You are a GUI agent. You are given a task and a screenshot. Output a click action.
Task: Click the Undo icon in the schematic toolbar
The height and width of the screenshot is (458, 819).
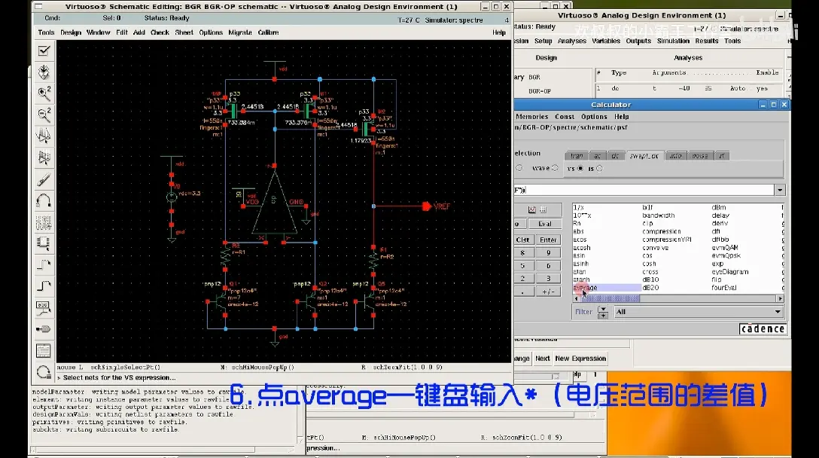[44, 201]
